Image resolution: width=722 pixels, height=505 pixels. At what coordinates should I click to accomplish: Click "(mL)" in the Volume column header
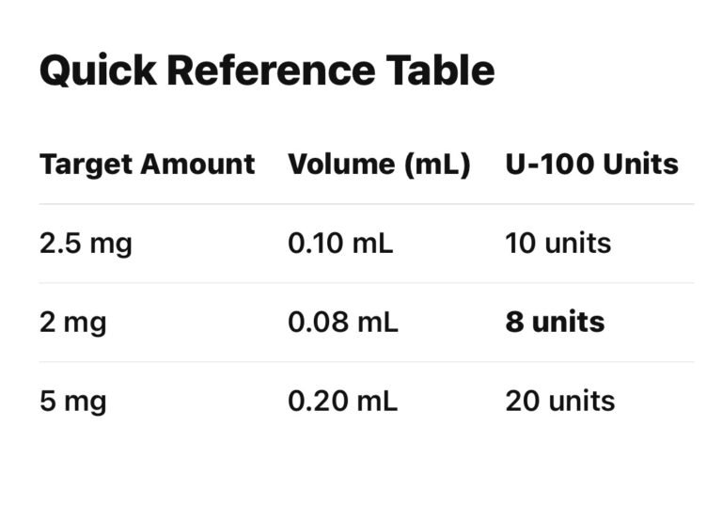[x=436, y=165]
